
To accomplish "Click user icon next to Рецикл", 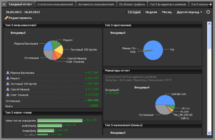I will coord(8,78).
